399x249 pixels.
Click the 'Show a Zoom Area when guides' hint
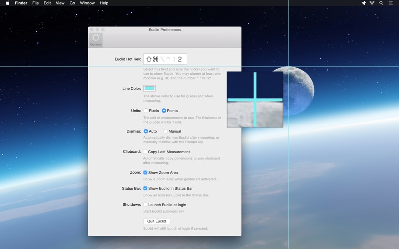pyautogui.click(x=180, y=179)
